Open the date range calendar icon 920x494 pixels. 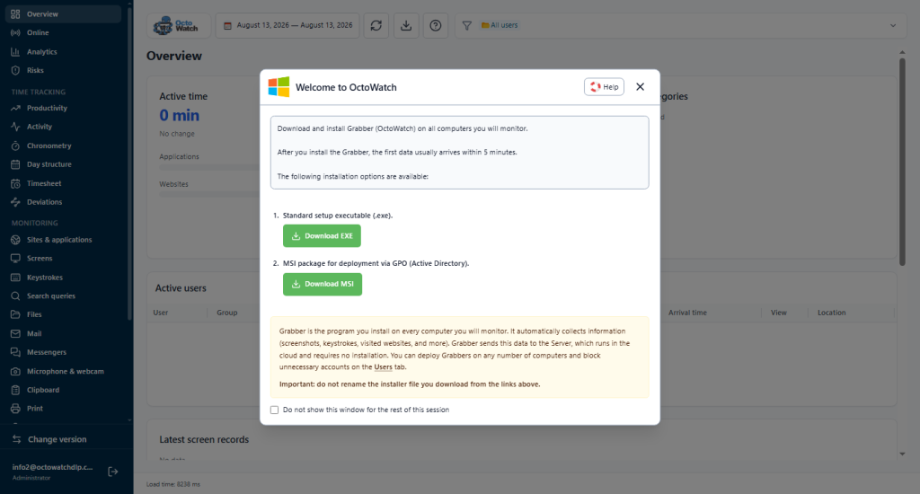pos(227,26)
